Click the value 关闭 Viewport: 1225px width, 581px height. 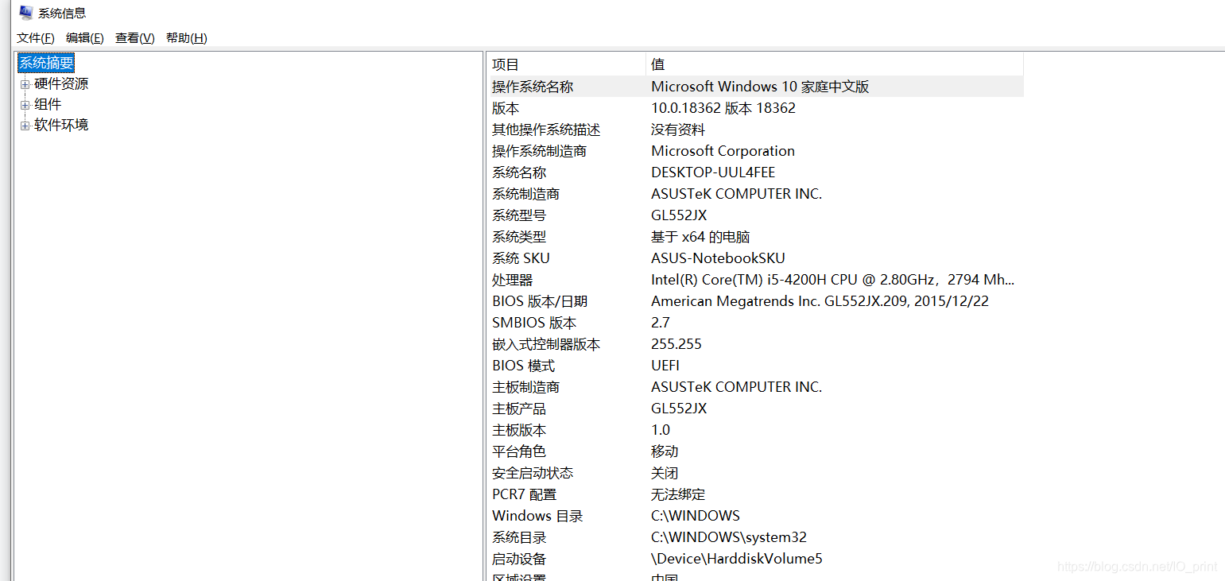click(665, 473)
